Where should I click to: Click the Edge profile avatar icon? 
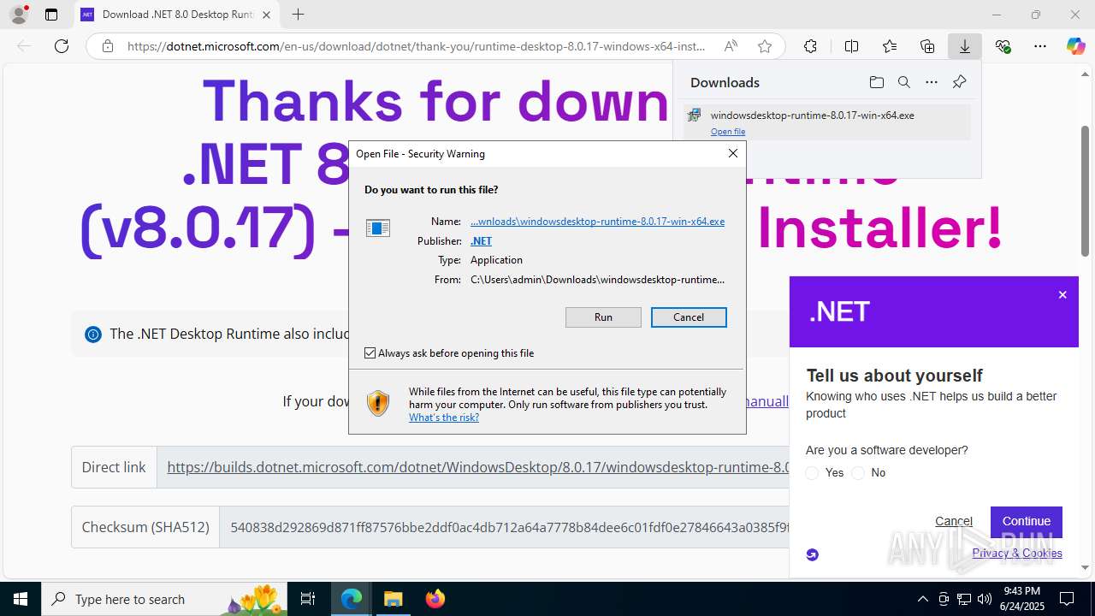(19, 15)
